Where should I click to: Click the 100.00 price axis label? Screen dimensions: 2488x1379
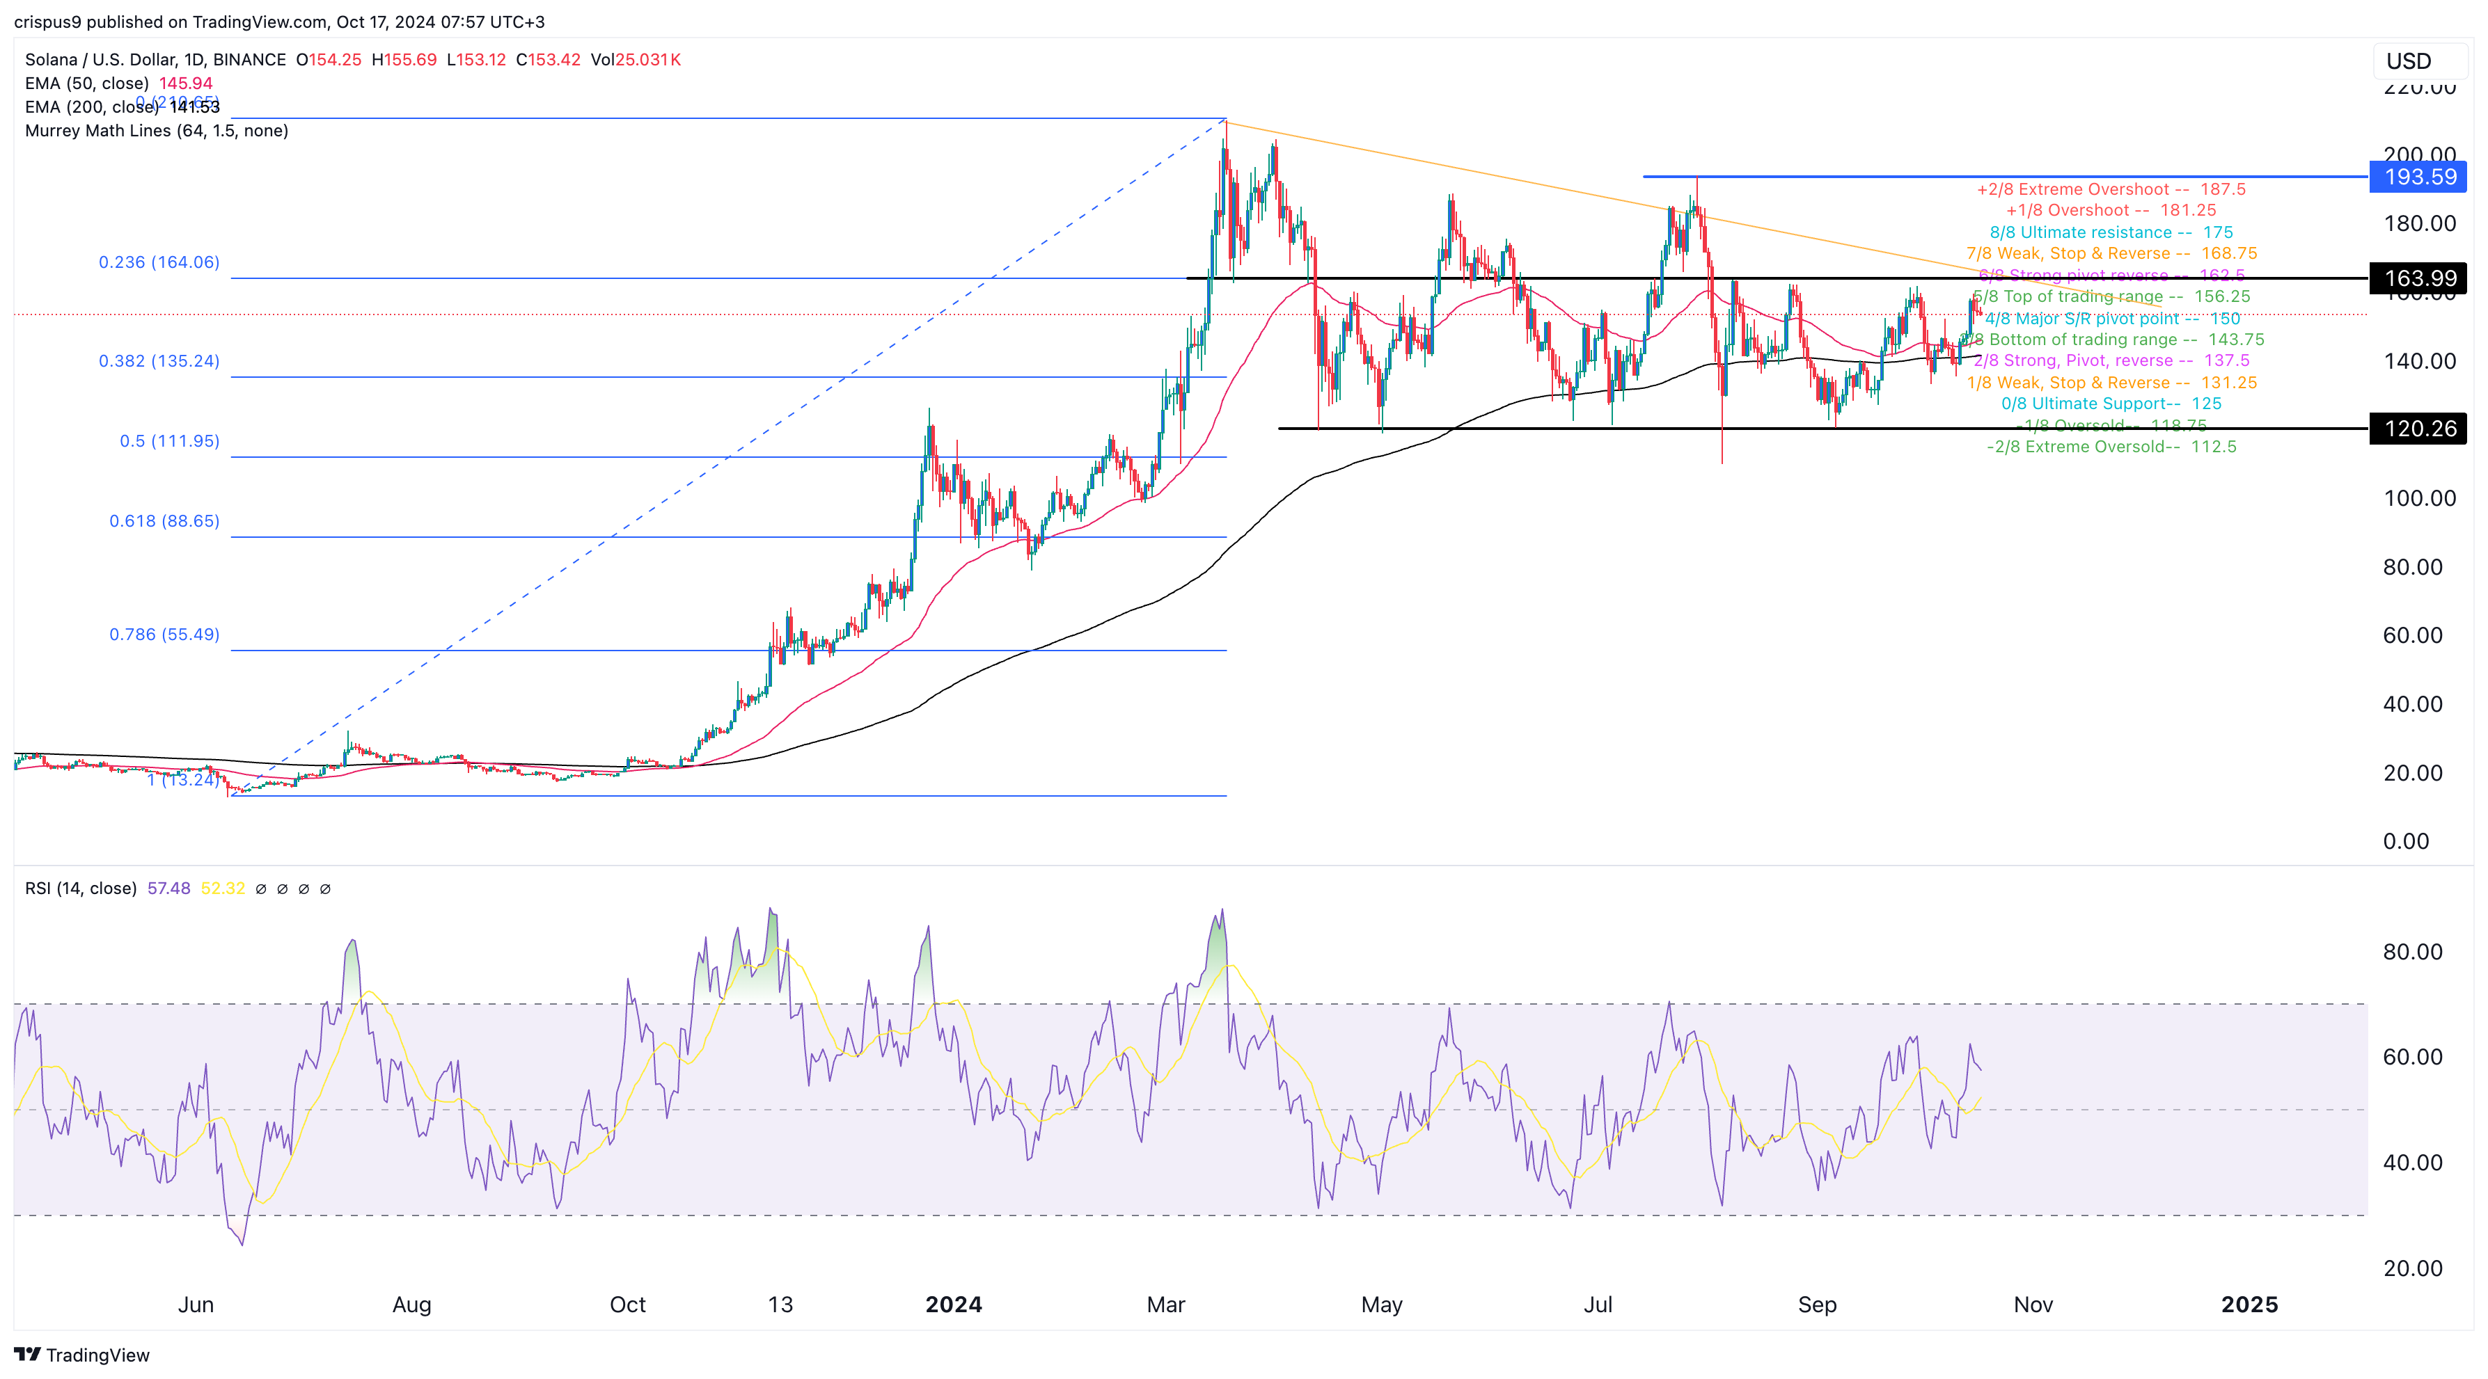coord(2419,498)
